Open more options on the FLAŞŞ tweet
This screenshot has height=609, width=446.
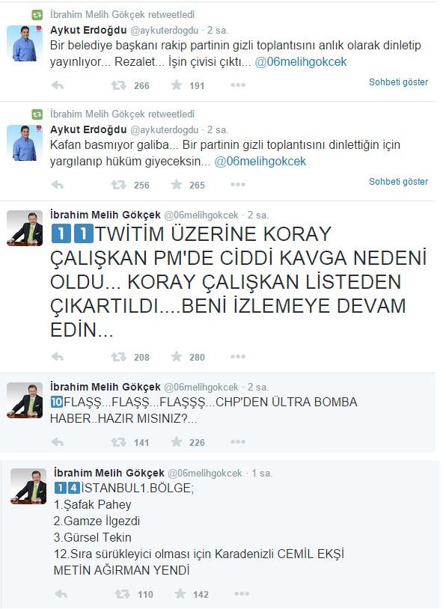(238, 441)
